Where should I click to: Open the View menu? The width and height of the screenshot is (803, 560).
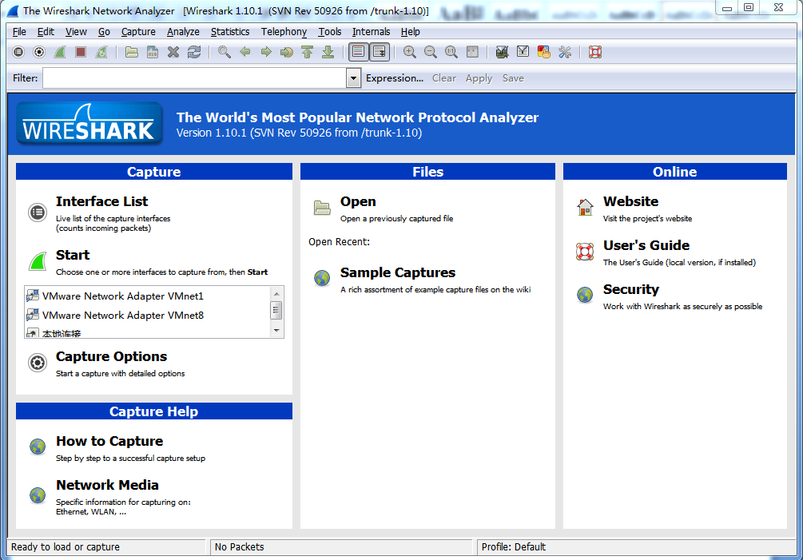(76, 32)
